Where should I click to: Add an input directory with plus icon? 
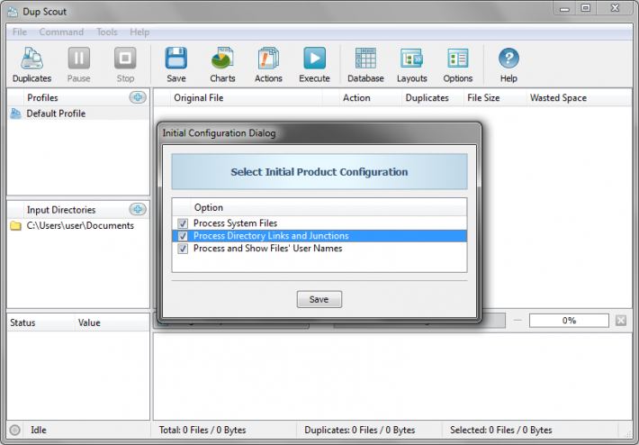[x=138, y=209]
